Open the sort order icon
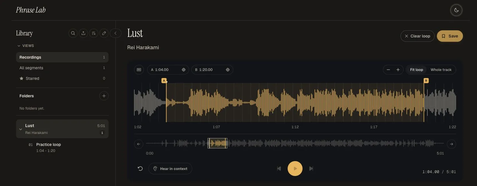 coord(94,33)
